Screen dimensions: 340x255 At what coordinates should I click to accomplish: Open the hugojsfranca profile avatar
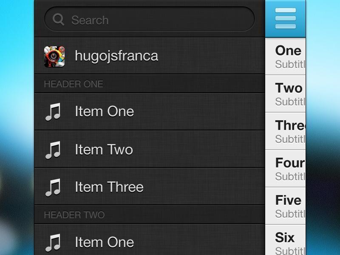pos(54,56)
